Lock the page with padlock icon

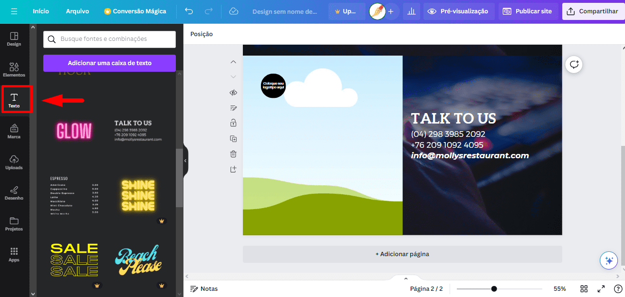[233, 123]
